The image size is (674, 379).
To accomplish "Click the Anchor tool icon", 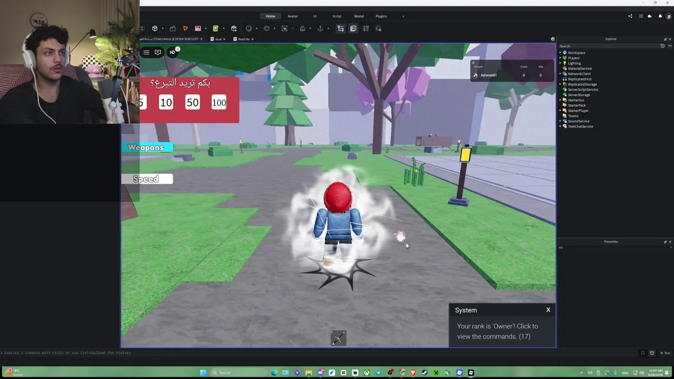I will click(320, 28).
